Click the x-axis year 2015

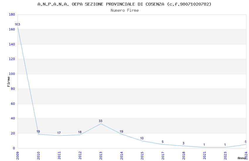(142, 156)
